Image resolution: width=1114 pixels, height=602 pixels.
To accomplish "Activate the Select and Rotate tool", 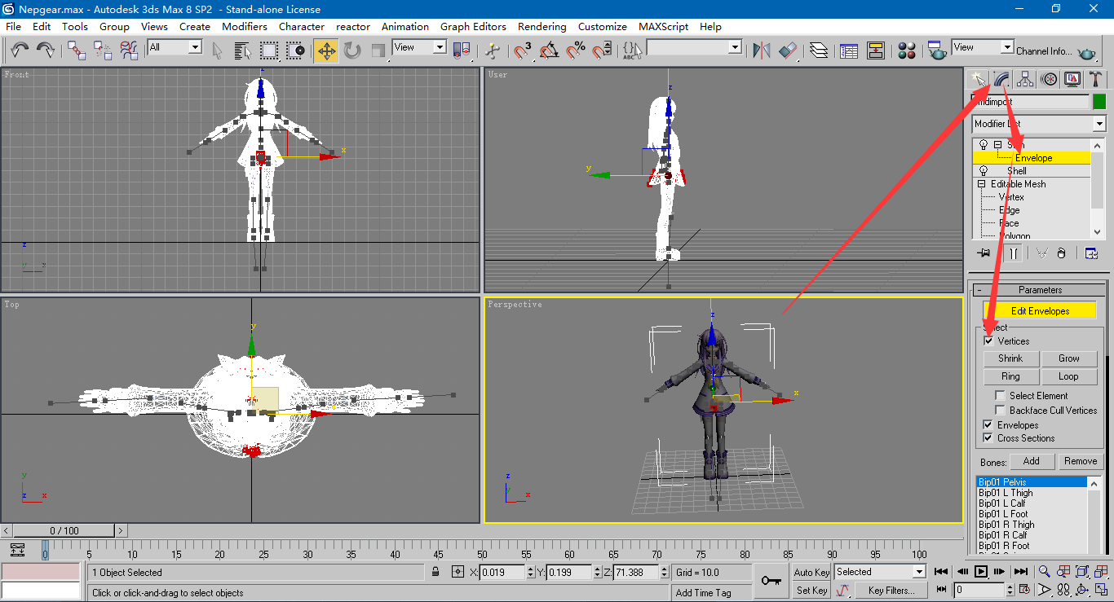I will pos(352,51).
